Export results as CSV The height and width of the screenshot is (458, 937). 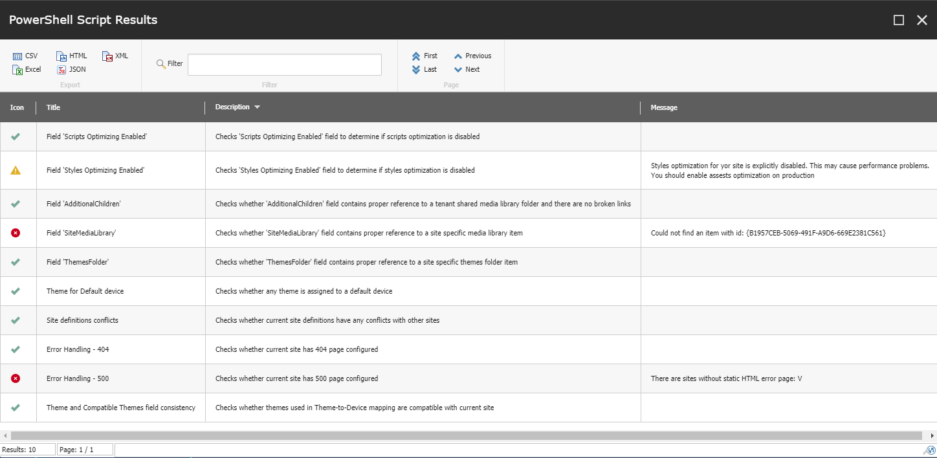(25, 56)
